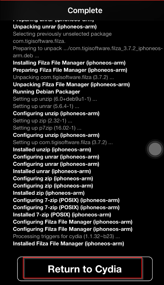Tap 'Unpacking unrar (iphoneos-arm)' log line
164x285 pixels.
pyautogui.click(x=55, y=27)
